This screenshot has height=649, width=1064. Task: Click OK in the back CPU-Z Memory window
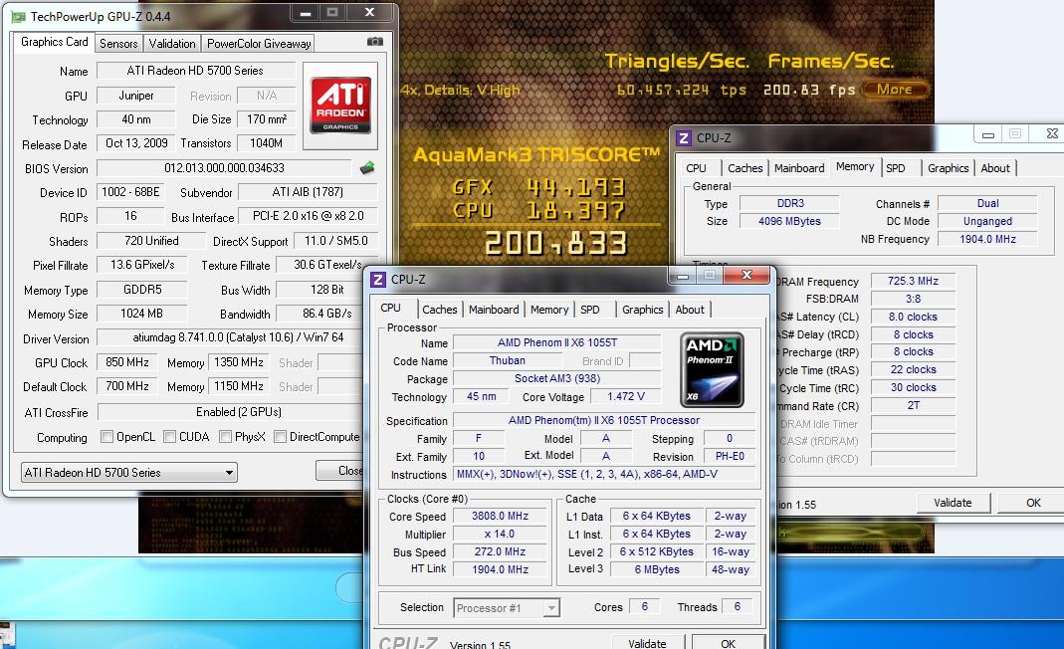point(1033,503)
